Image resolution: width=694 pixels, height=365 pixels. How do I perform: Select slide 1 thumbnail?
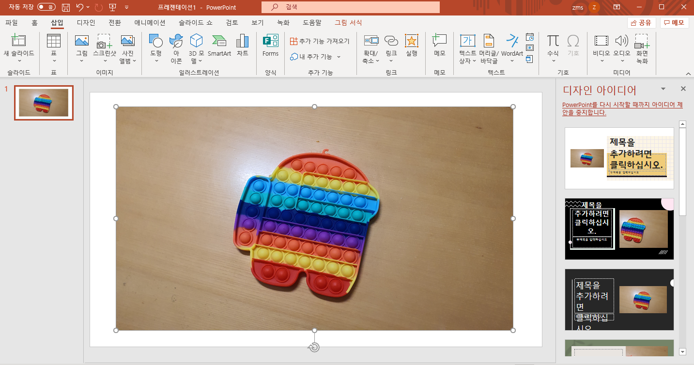point(44,103)
